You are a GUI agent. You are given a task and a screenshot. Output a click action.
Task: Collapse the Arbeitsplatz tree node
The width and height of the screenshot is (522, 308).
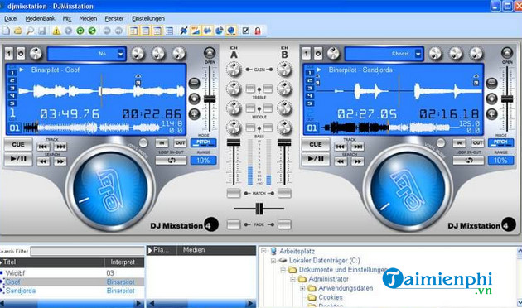(263, 251)
